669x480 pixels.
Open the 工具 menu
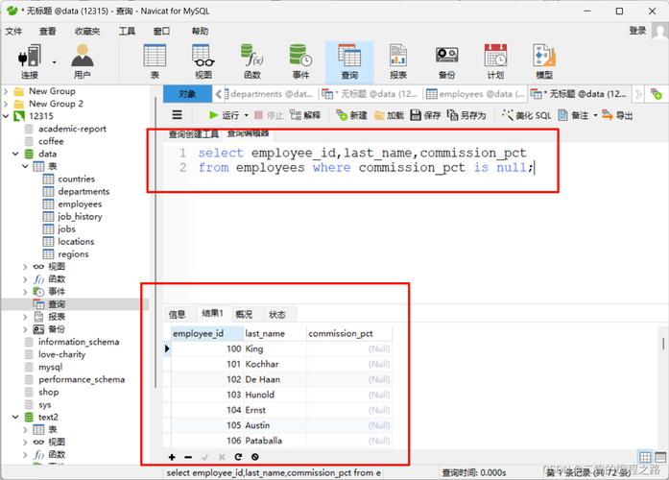pos(127,31)
